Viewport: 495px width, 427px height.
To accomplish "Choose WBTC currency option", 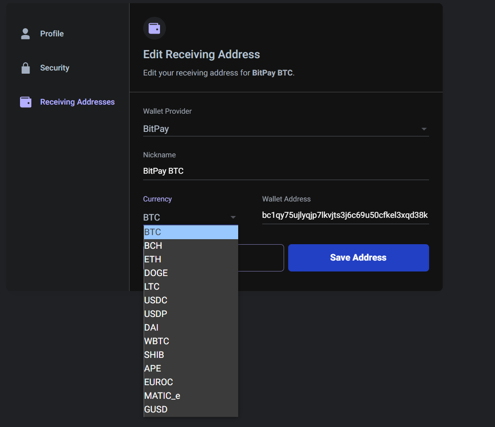I will tap(191, 341).
